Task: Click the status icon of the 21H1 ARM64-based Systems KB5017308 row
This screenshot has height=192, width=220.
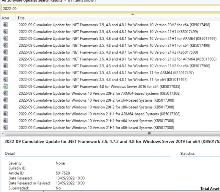Action: coord(5,114)
